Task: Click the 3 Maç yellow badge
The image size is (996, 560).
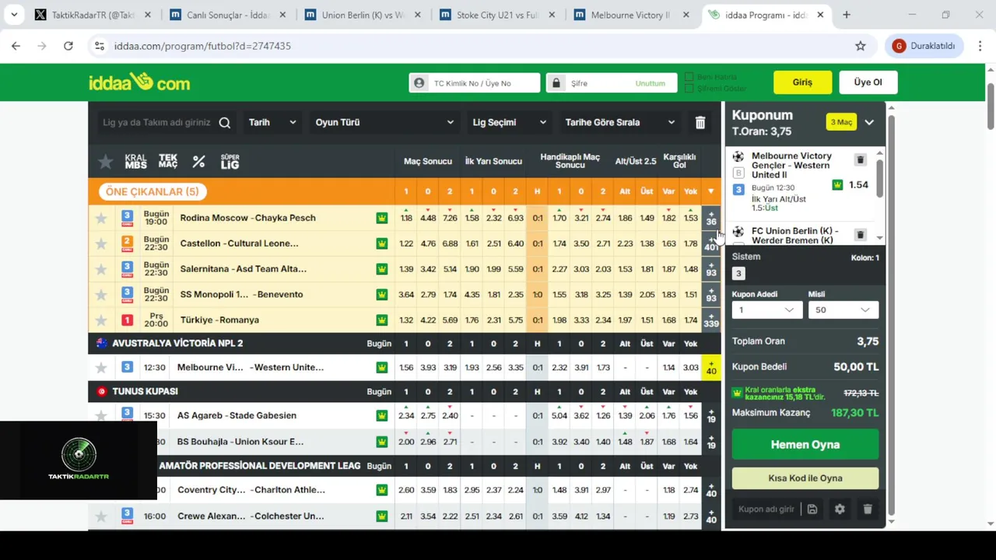Action: coord(841,122)
